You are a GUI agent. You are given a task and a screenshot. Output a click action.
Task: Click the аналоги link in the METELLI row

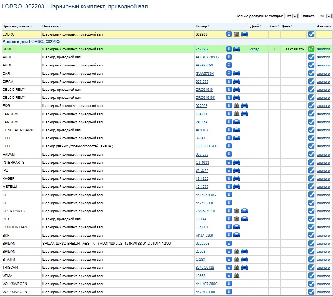tap(323, 187)
